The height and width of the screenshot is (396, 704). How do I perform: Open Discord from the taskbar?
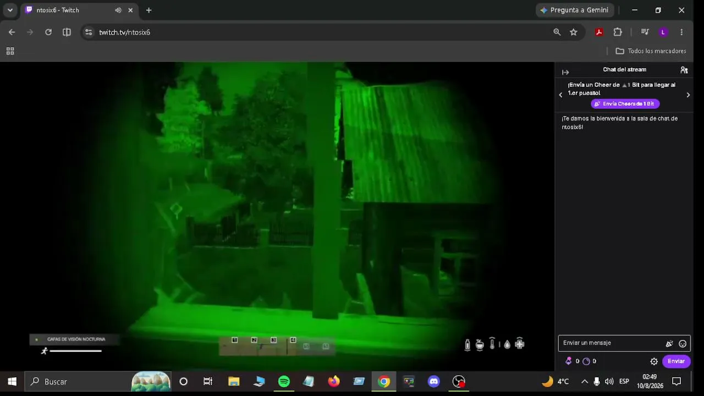434,381
